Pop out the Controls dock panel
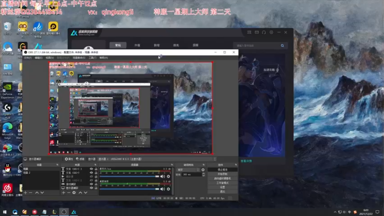This screenshot has width=384, height=216. [x=236, y=165]
